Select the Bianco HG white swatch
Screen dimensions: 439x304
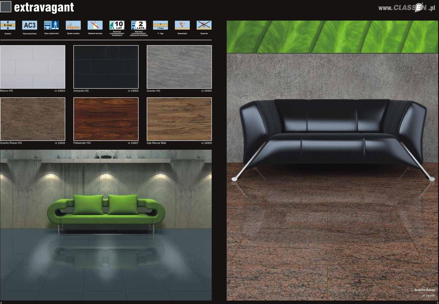pos(33,67)
